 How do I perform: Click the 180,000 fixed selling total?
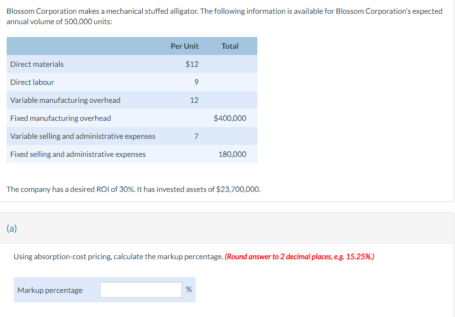(232, 154)
